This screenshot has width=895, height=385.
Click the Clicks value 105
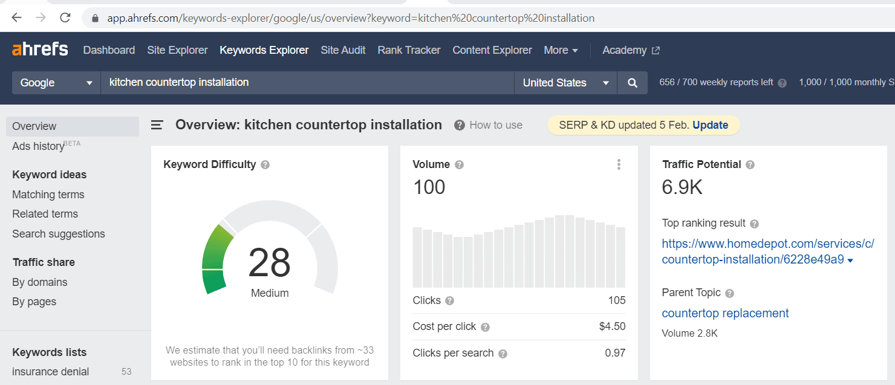pyautogui.click(x=617, y=300)
